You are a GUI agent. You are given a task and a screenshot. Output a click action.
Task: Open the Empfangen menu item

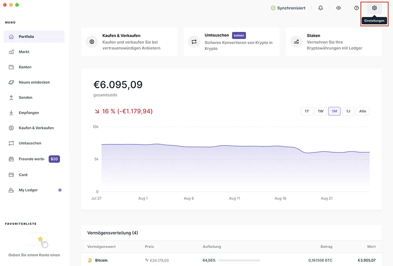[x=34, y=113]
